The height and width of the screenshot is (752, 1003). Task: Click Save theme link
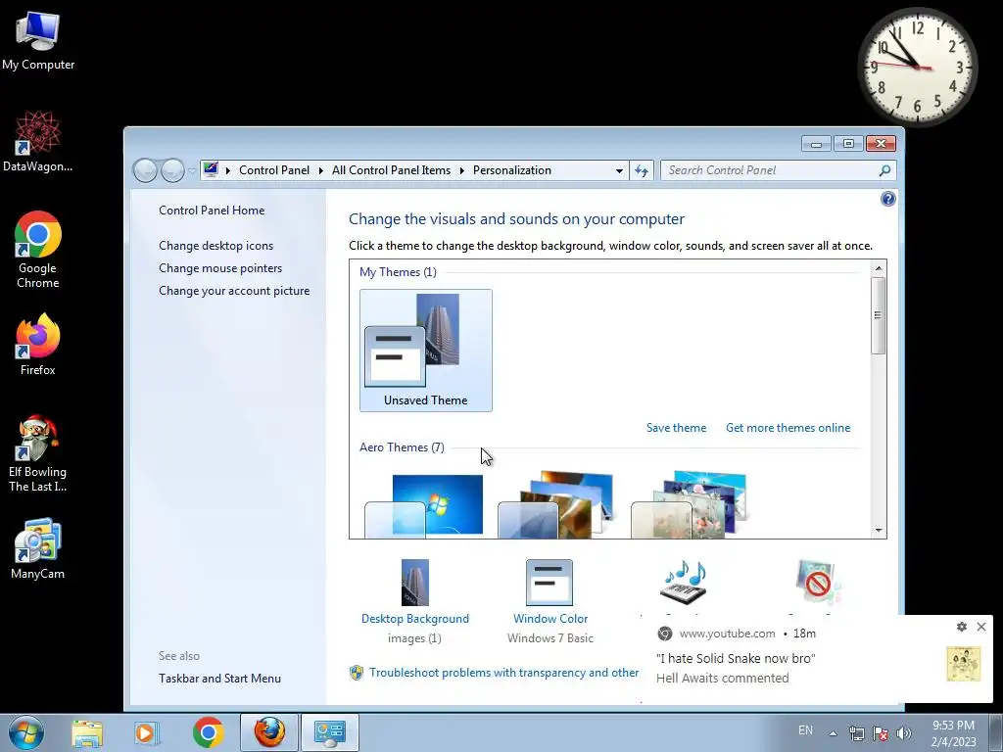676,428
